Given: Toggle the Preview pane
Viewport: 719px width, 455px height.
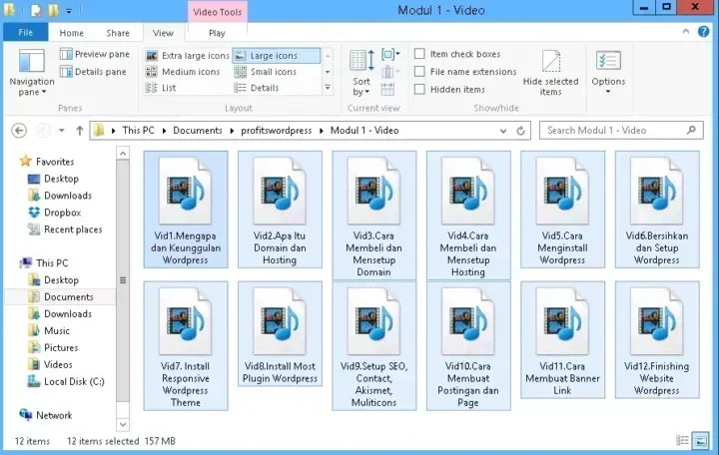Looking at the screenshot, I should click(95, 54).
